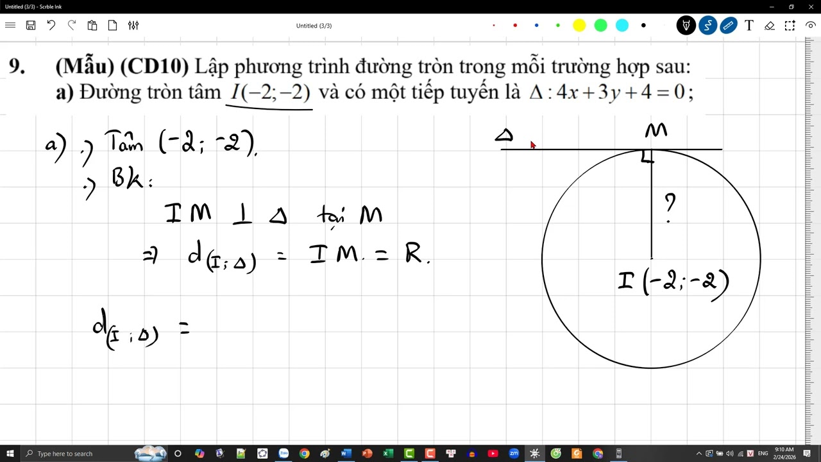Viewport: 821px width, 462px height.
Task: Open the hamburger menu in Scrble Ink
Action: coord(10,25)
